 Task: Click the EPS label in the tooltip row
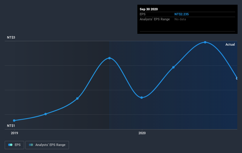point(143,14)
